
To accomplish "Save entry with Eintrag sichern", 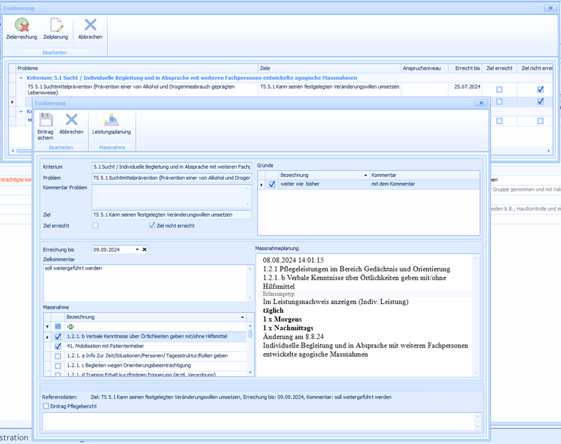I will click(x=45, y=121).
